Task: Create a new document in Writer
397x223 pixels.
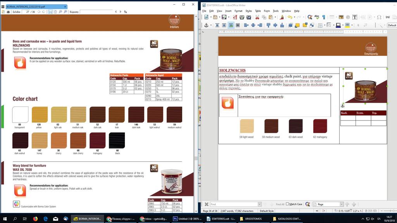Action: [206, 17]
